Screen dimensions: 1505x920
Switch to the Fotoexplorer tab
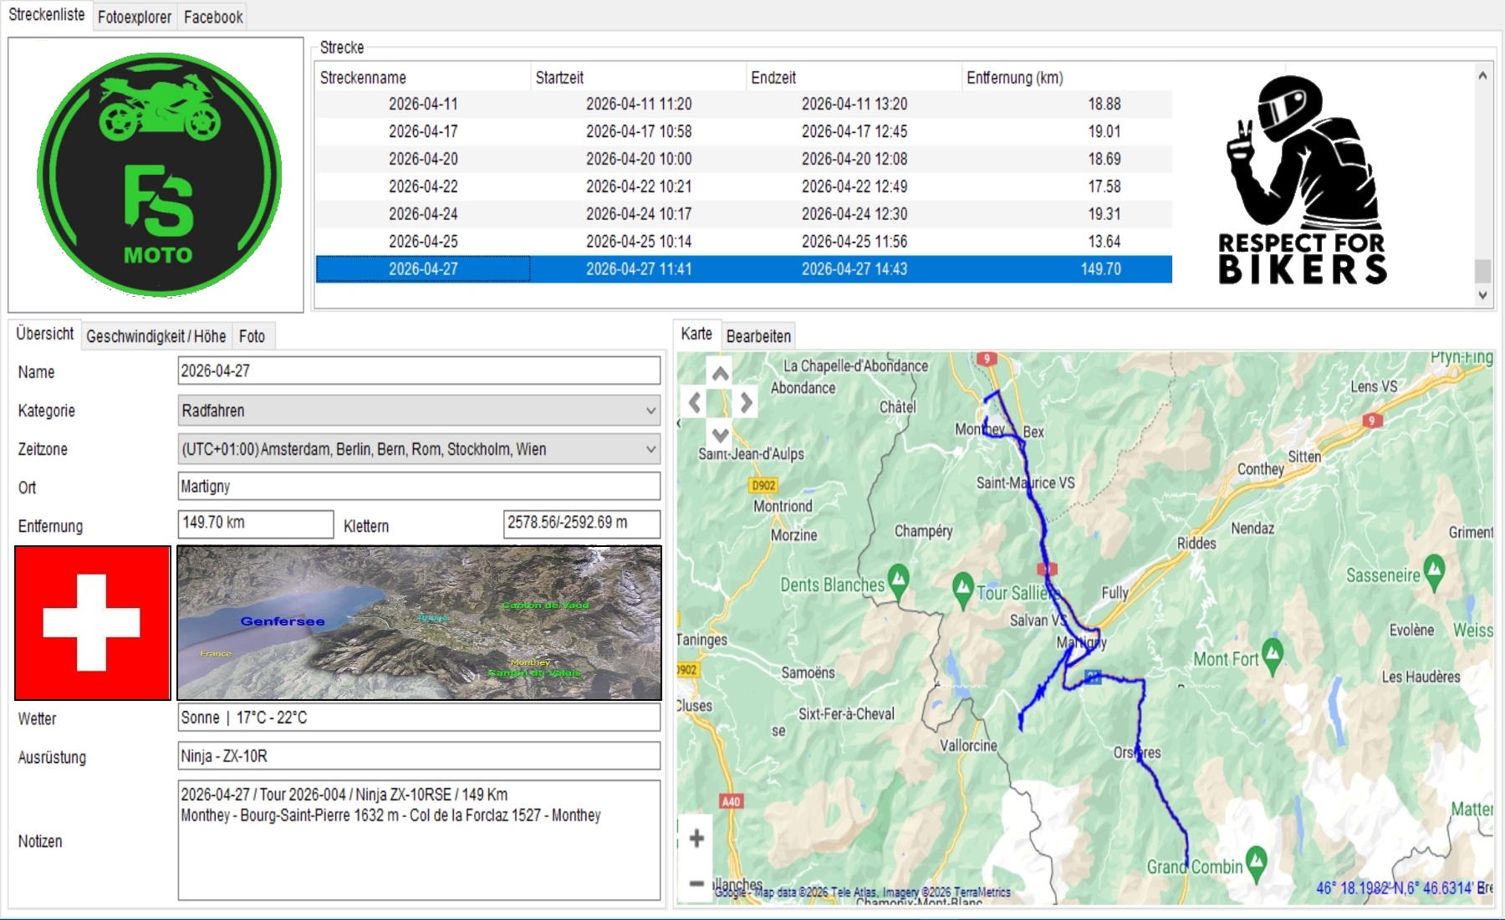click(135, 17)
